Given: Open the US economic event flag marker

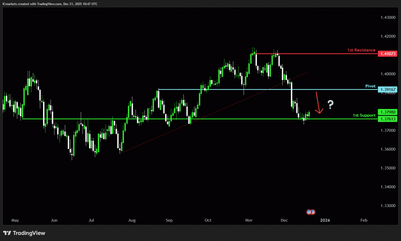Looking at the screenshot, I should tap(311, 212).
